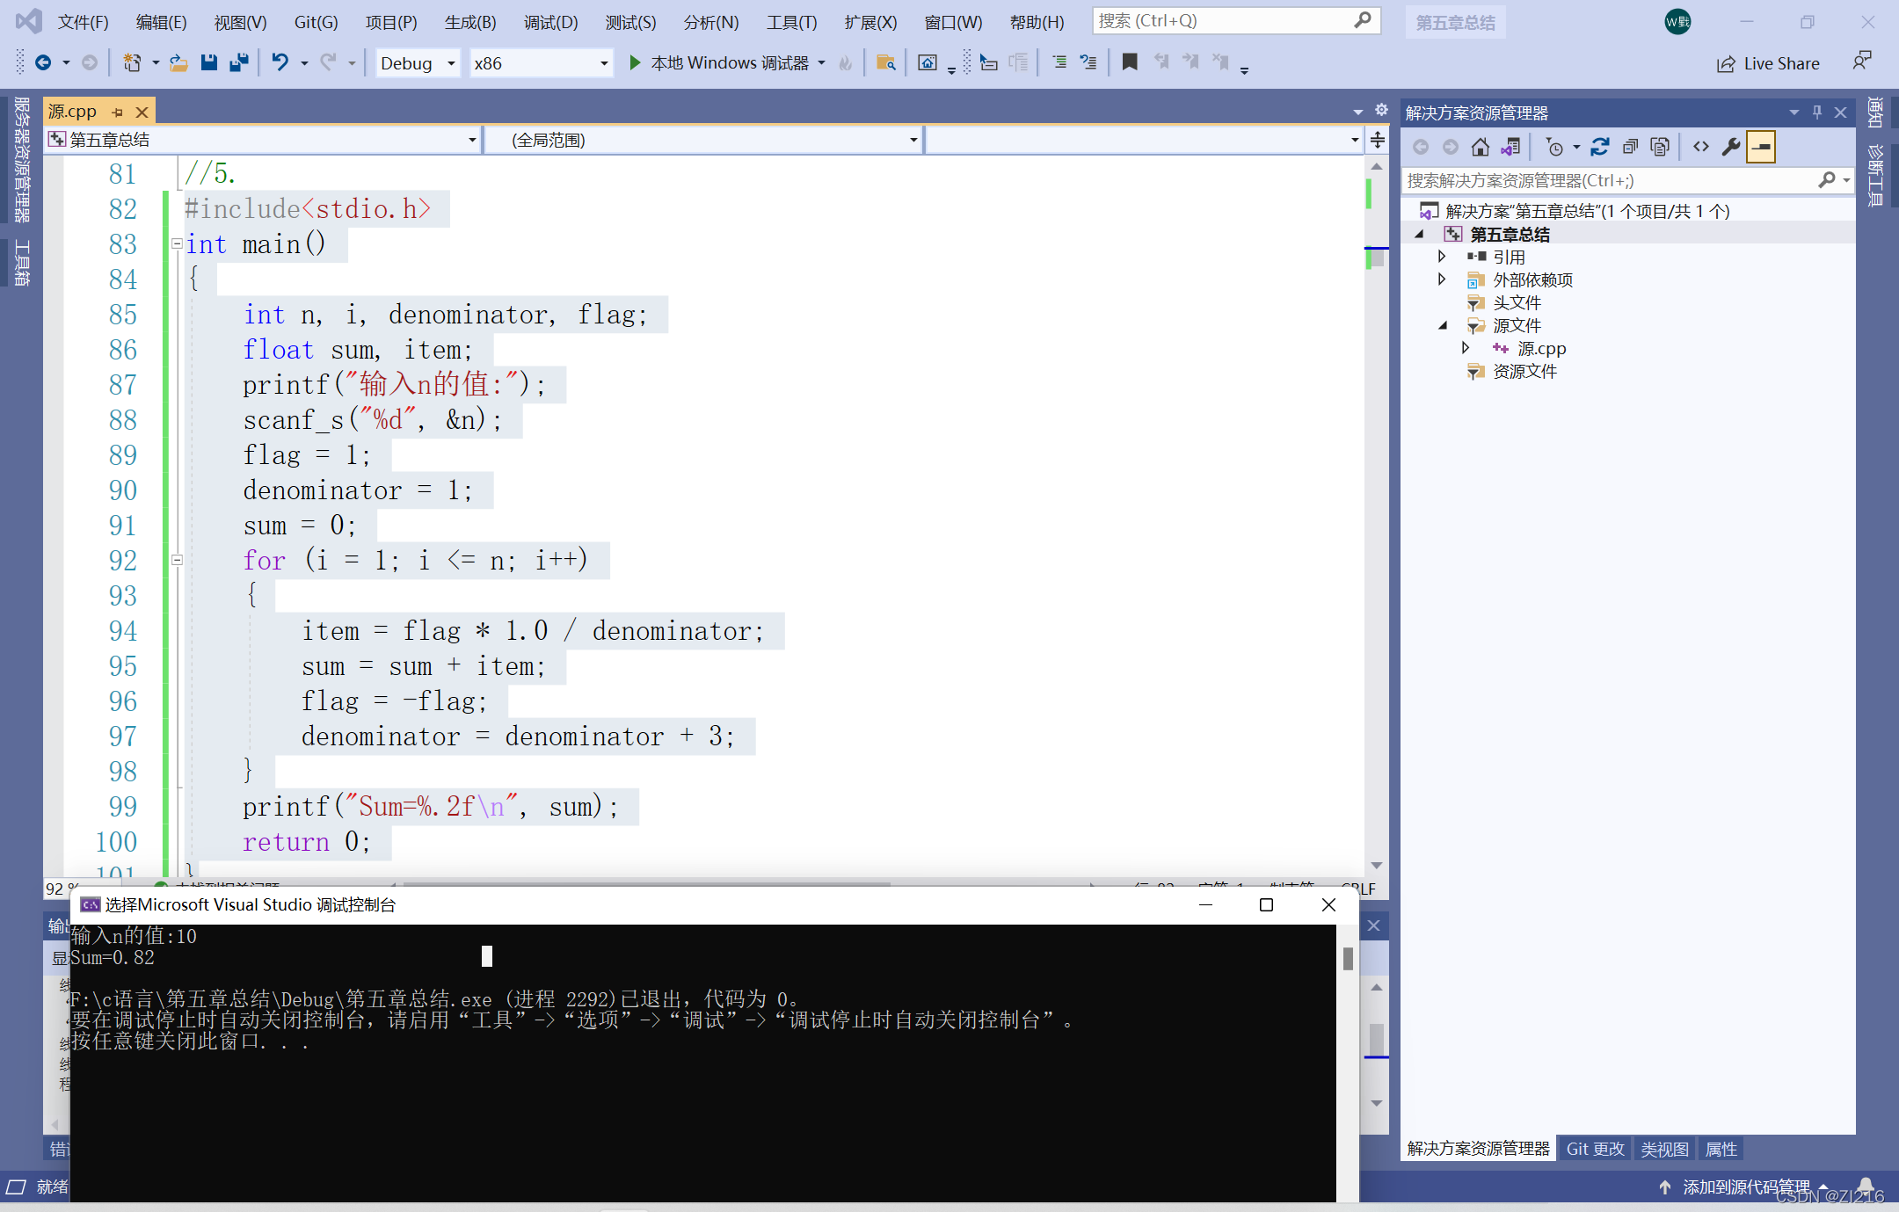Open the x86 platform dropdown

pos(604,63)
